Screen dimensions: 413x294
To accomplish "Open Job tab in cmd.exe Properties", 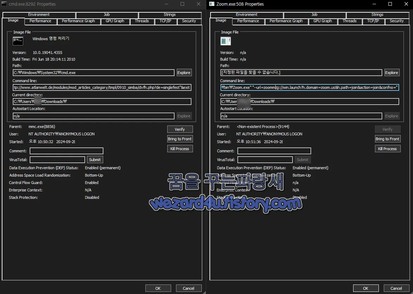I will (x=107, y=15).
